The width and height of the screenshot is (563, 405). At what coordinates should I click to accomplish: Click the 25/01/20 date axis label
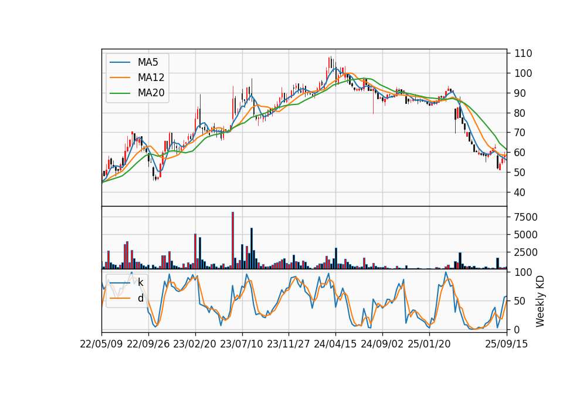point(429,344)
